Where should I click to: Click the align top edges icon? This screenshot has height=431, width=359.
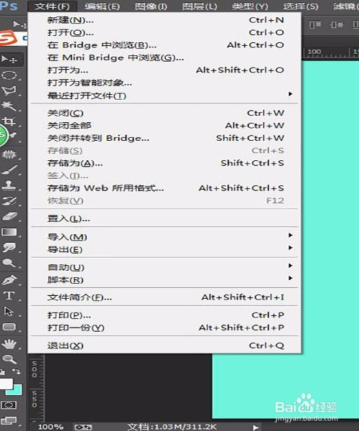click(x=314, y=24)
